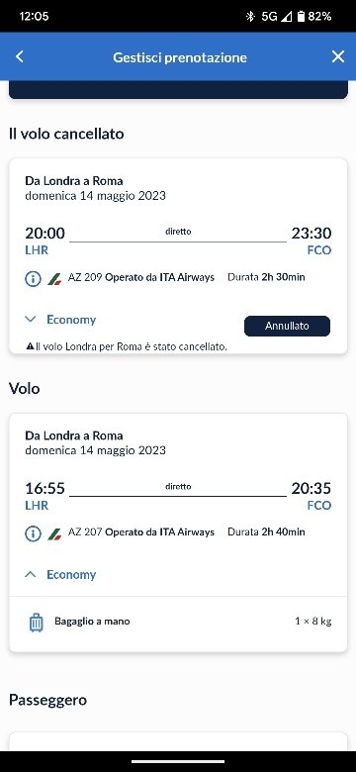Tap the Bluetooth icon in status bar
The height and width of the screenshot is (772, 356).
click(x=250, y=16)
